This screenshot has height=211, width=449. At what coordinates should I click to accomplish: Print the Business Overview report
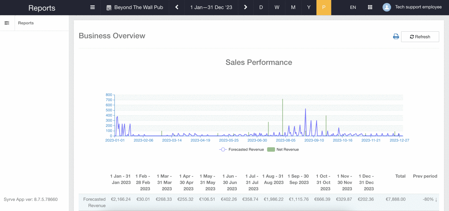click(x=396, y=37)
